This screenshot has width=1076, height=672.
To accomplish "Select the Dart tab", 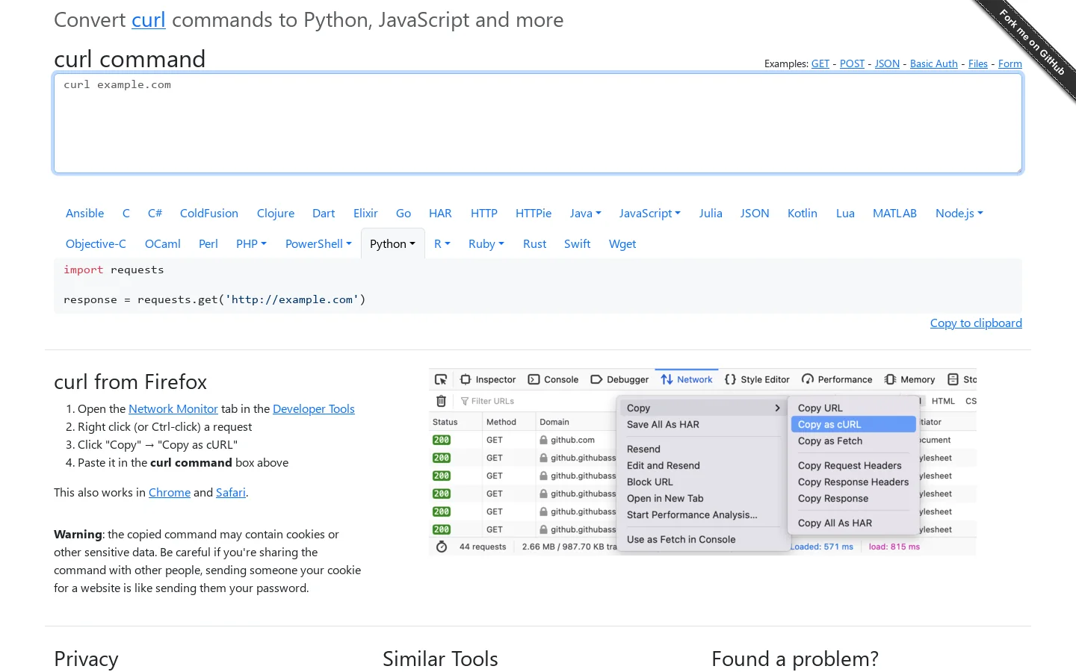I will (x=324, y=214).
